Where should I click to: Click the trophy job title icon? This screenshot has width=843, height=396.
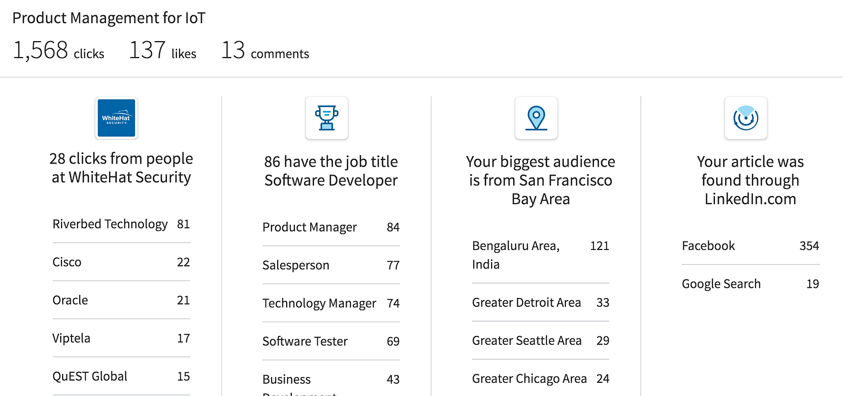[x=327, y=118]
